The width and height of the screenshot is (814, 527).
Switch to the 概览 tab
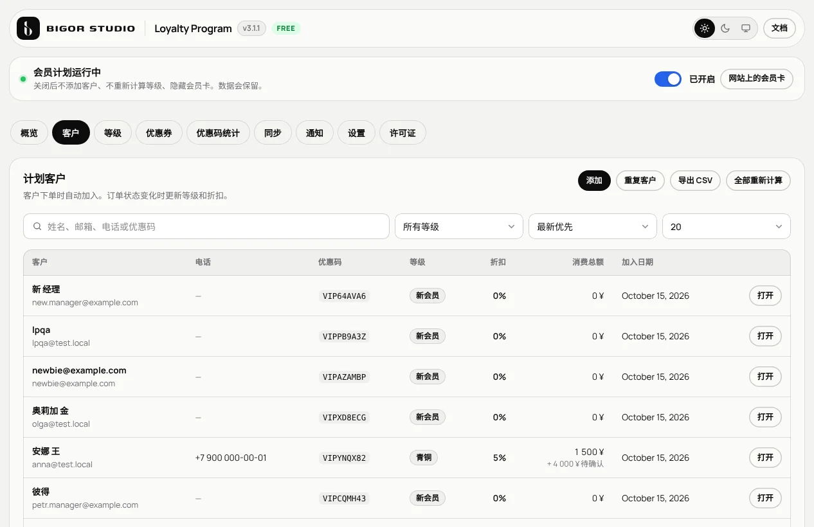pyautogui.click(x=29, y=133)
